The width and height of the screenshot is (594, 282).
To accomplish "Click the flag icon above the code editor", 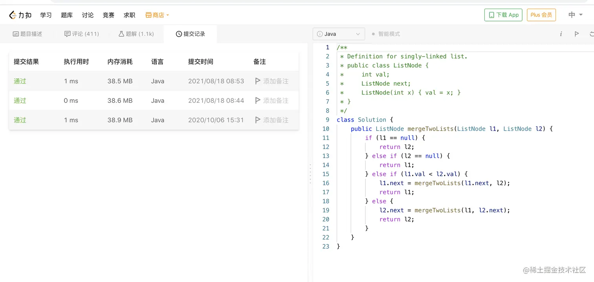I will [x=576, y=34].
